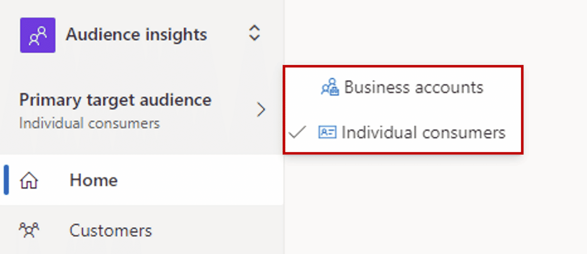Click the blue active indicator beside Home
This screenshot has width=587, height=254.
coord(6,180)
